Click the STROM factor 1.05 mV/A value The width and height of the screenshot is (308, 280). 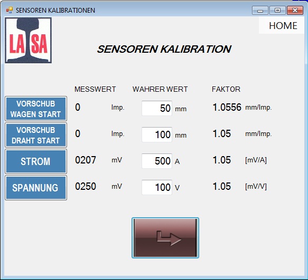click(222, 160)
